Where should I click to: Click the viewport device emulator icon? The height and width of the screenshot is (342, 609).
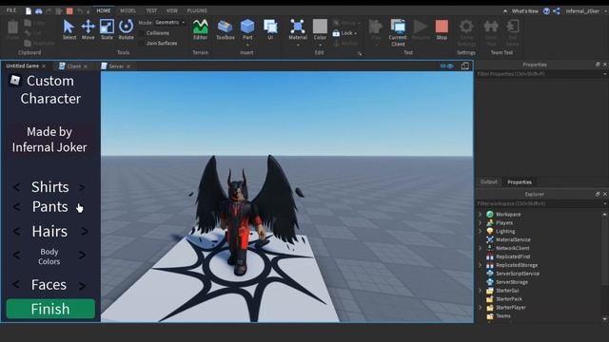click(465, 66)
